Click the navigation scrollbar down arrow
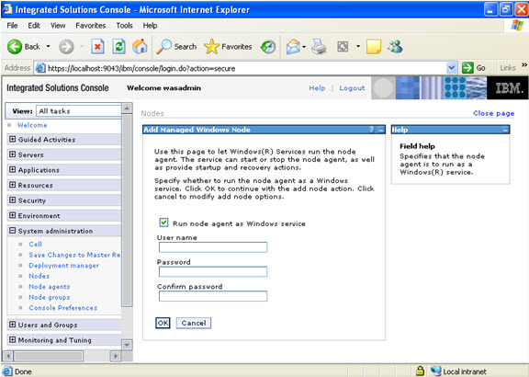The height and width of the screenshot is (377, 529). [x=127, y=345]
